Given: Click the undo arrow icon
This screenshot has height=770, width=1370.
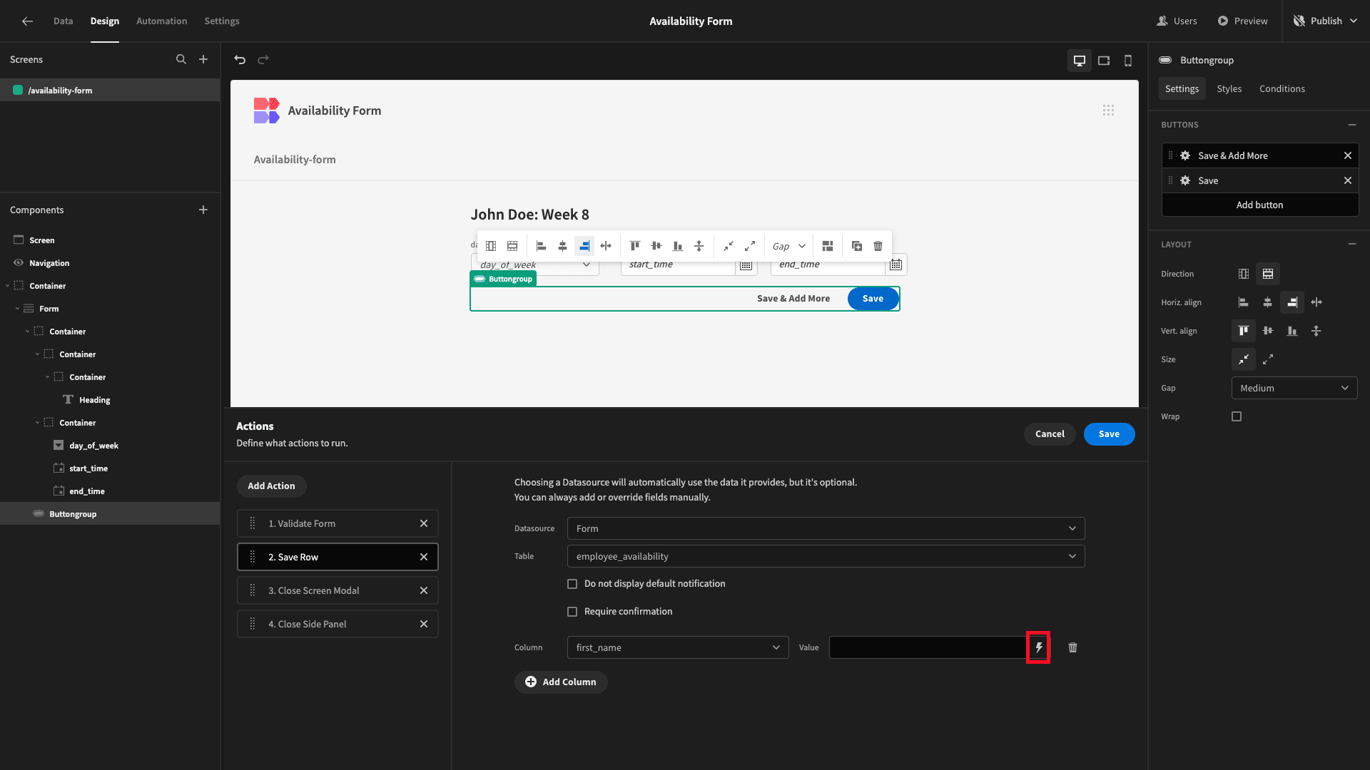Looking at the screenshot, I should tap(240, 60).
